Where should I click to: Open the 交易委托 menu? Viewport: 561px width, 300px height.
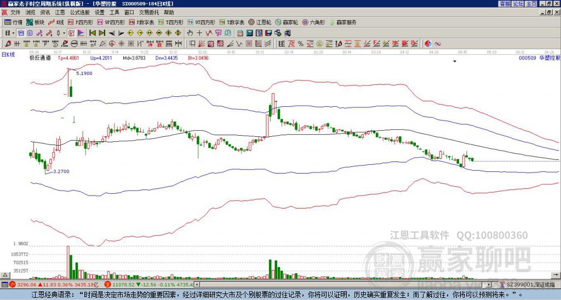tap(149, 13)
